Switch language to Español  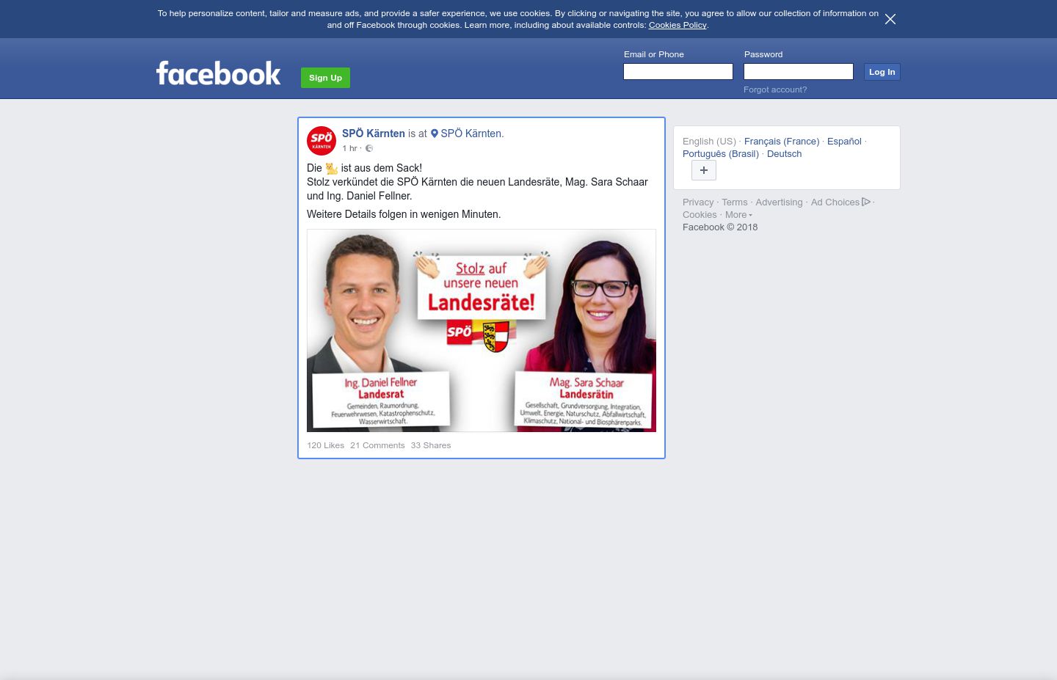point(844,142)
